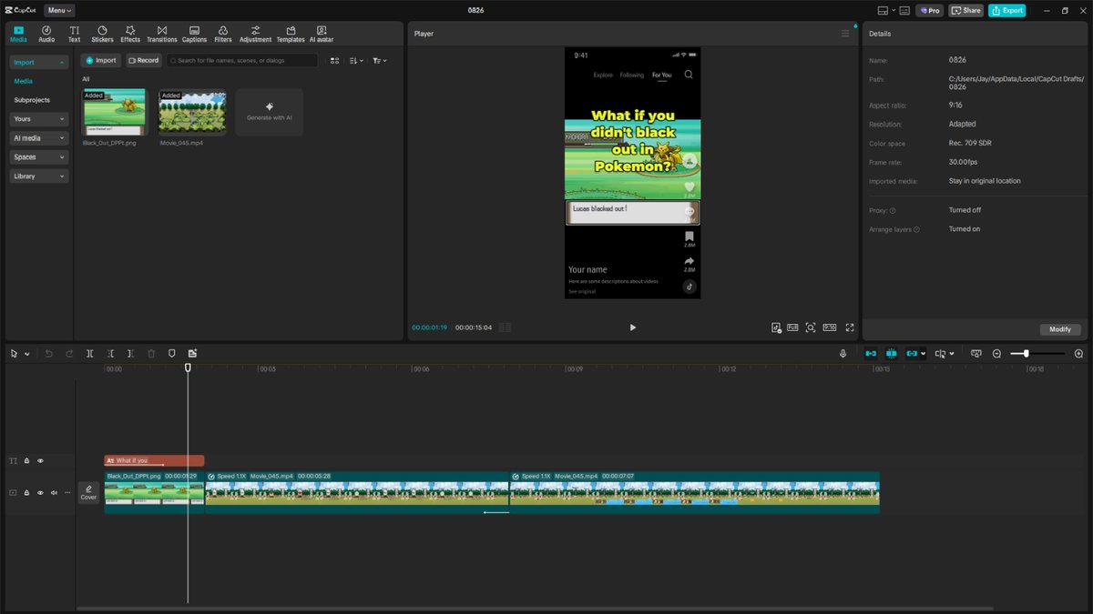Open the sort order dropdown
1093x614 pixels.
coord(356,60)
